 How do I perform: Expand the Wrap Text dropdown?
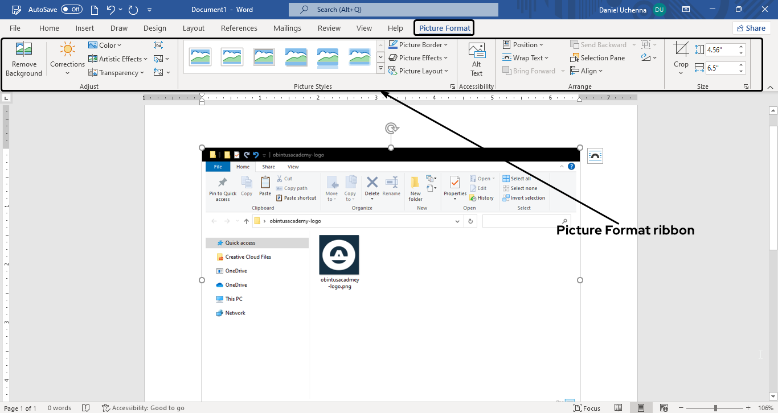click(526, 57)
